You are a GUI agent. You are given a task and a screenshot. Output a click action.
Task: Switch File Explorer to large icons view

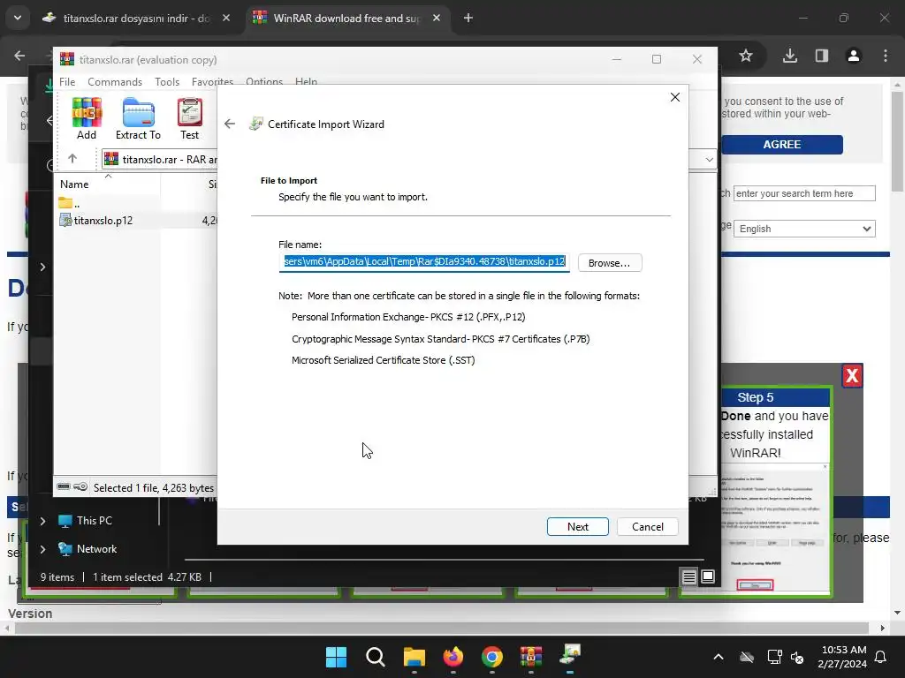click(x=708, y=576)
